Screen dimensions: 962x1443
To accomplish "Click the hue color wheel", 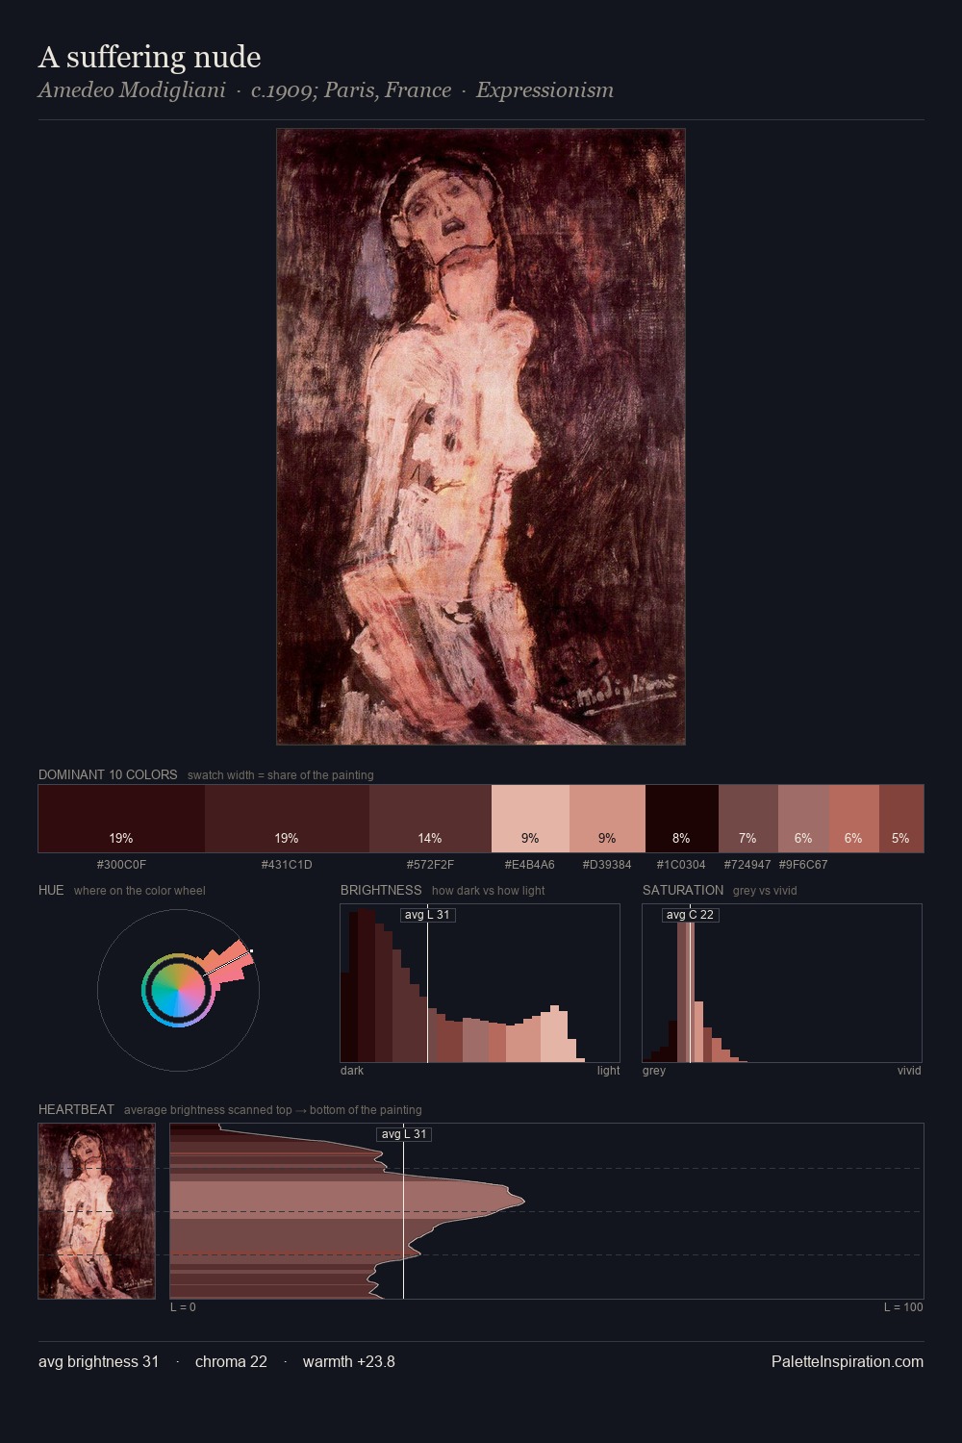I will [178, 990].
